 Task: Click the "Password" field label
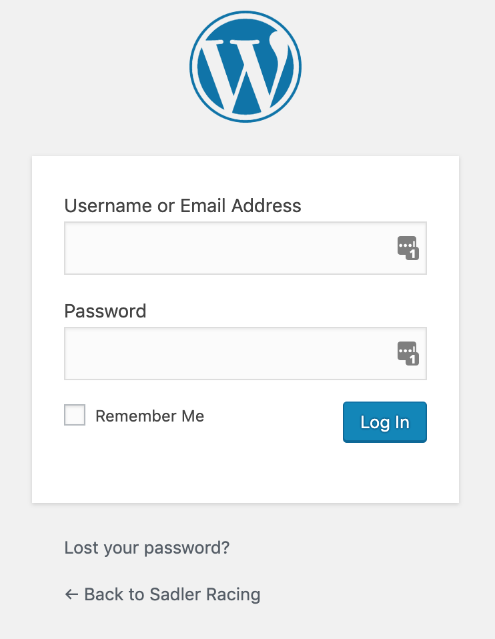pos(105,311)
